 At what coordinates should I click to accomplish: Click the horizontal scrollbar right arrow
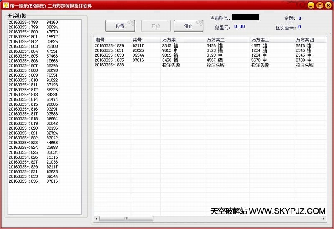323,219
